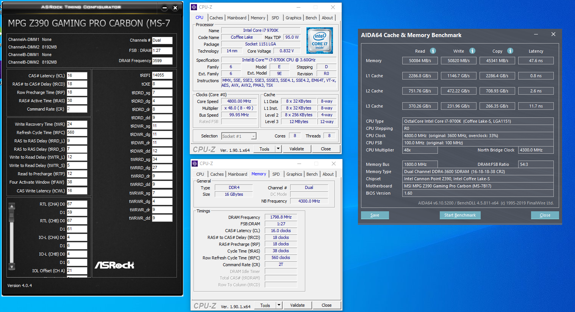Image resolution: width=575 pixels, height=312 pixels.
Task: Open the Socket #1 selection dropdown in CPU-Z
Action: pyautogui.click(x=239, y=136)
